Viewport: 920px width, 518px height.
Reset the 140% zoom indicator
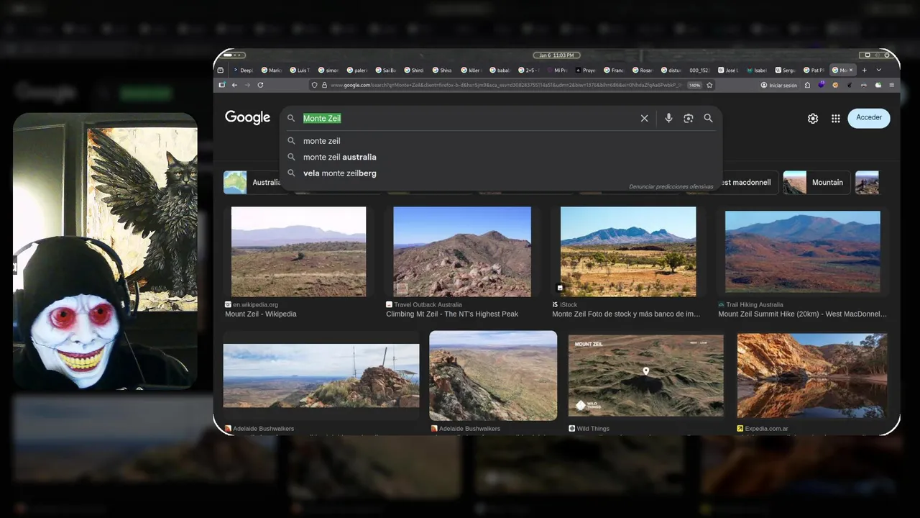[694, 85]
